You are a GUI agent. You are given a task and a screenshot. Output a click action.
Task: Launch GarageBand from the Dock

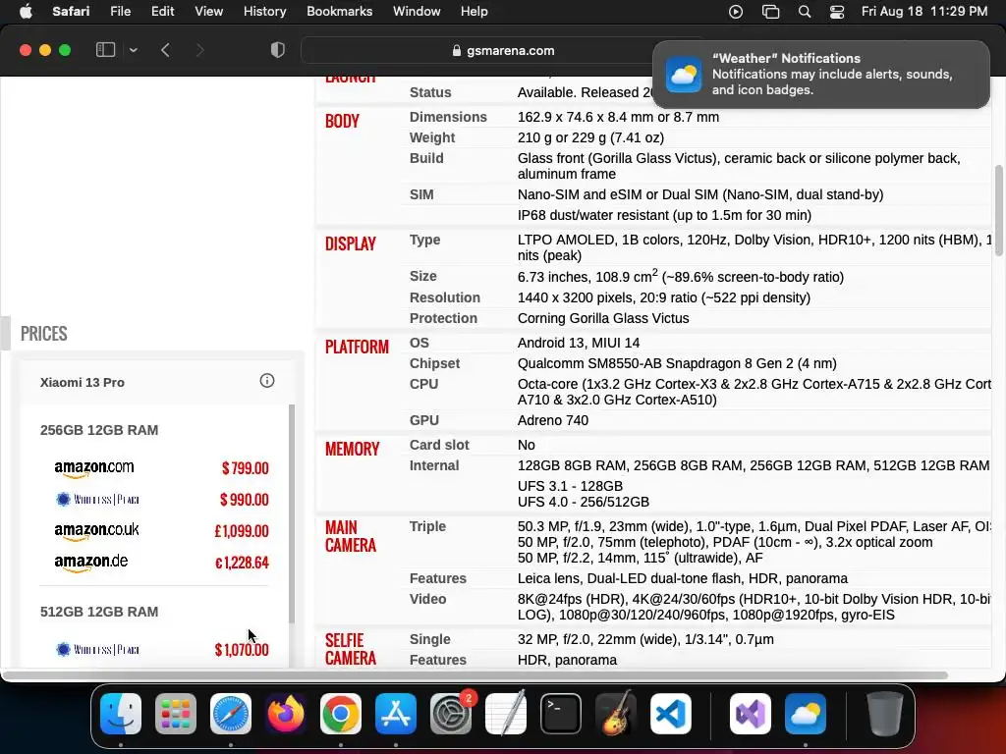pos(616,714)
